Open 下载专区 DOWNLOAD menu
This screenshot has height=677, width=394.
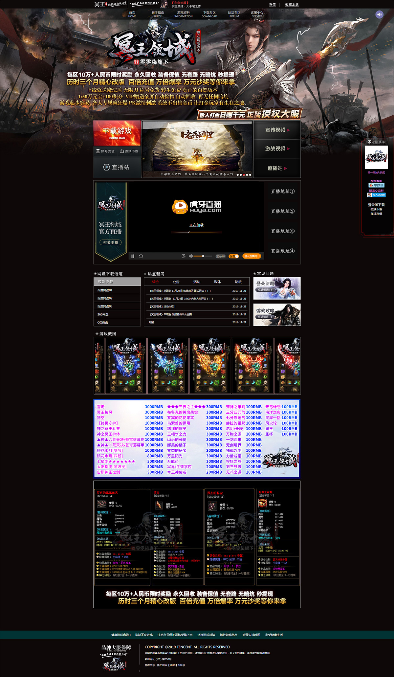click(209, 14)
